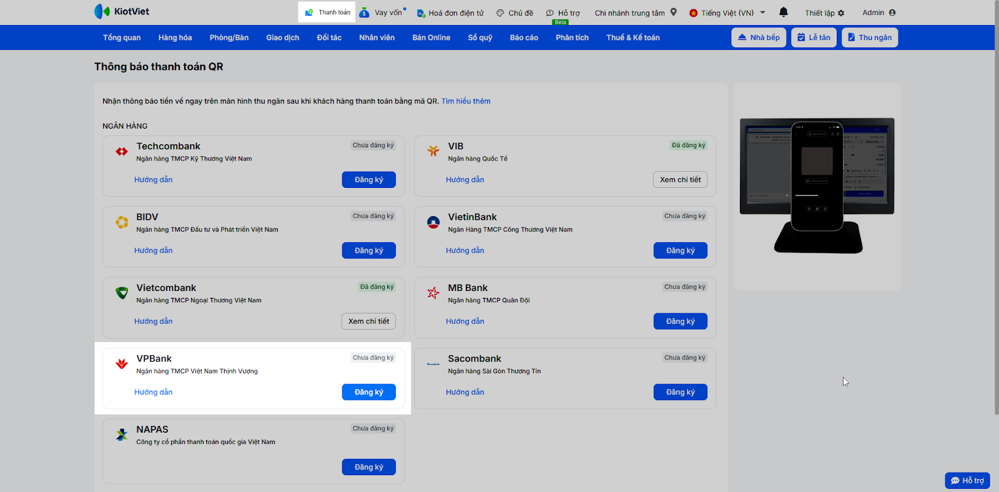The width and height of the screenshot is (999, 492).
Task: Open the Chủ đề theme option
Action: tap(514, 12)
